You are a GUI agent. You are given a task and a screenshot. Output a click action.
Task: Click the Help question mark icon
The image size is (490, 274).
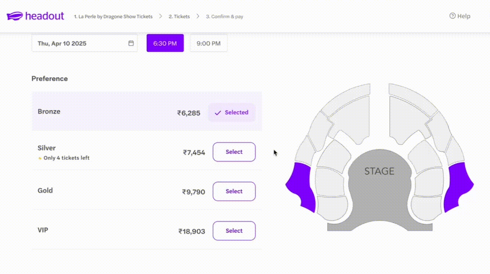coord(452,16)
